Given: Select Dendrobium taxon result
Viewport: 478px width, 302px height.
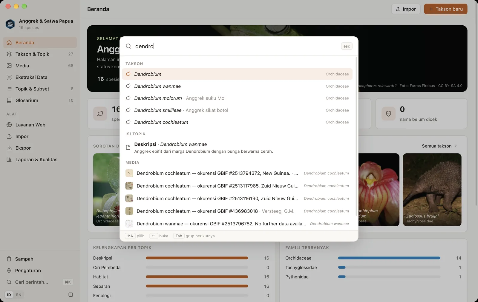Looking at the screenshot, I should [237, 74].
